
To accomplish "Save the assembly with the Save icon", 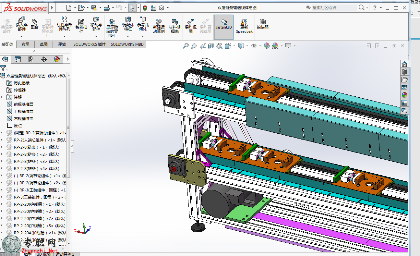I will tap(94, 7).
